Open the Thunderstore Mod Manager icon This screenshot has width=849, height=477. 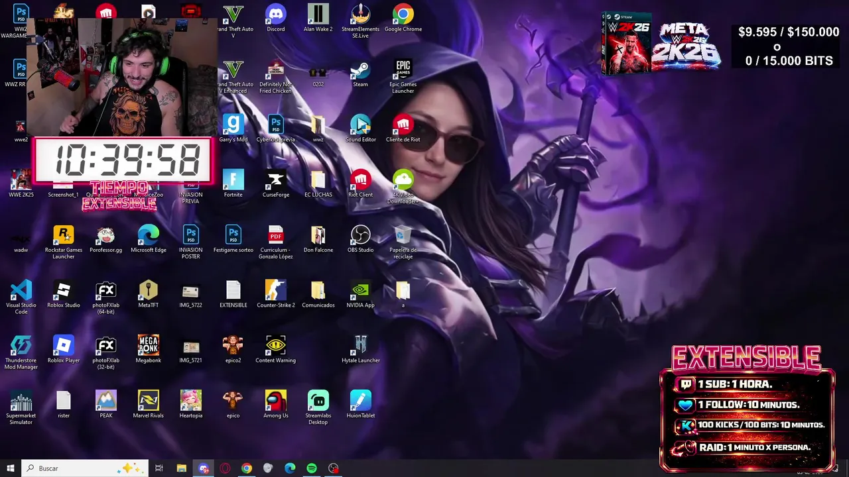click(21, 352)
